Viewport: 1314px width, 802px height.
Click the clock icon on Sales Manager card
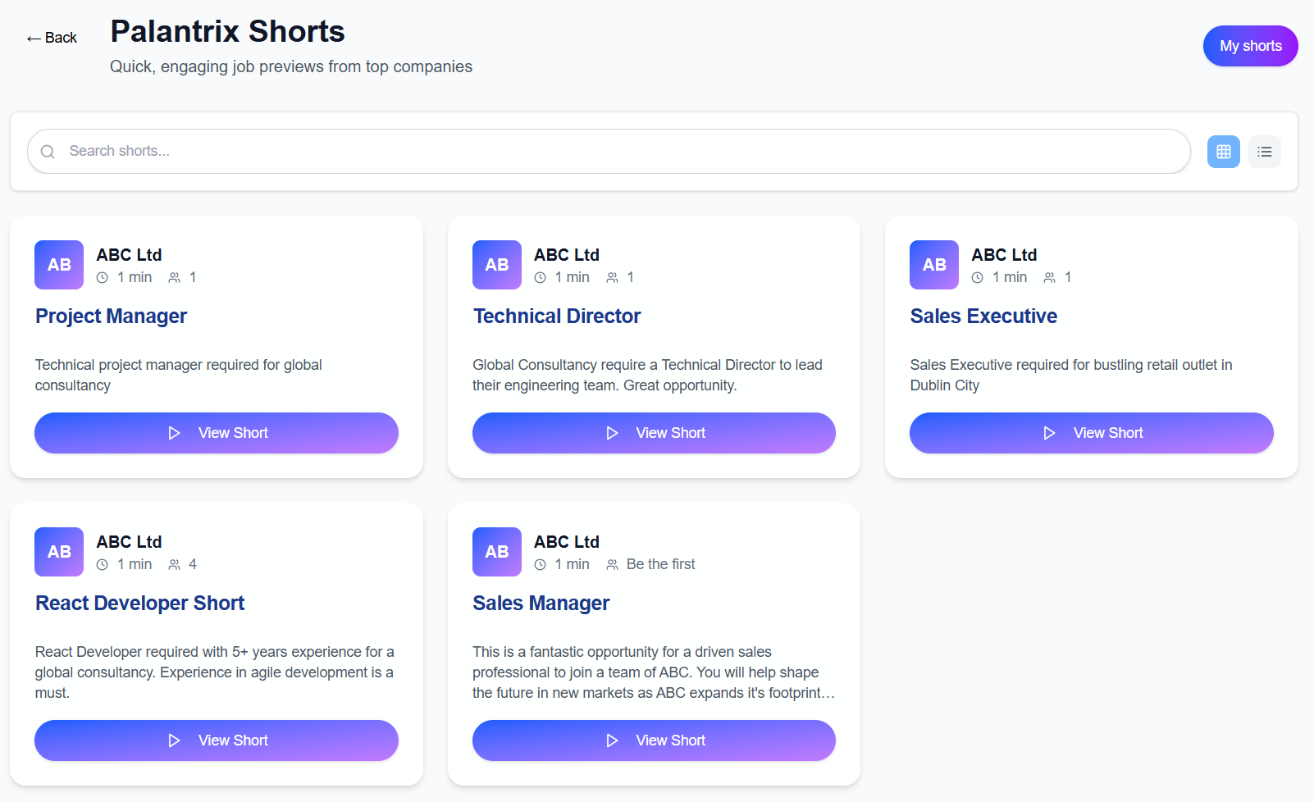coord(541,565)
